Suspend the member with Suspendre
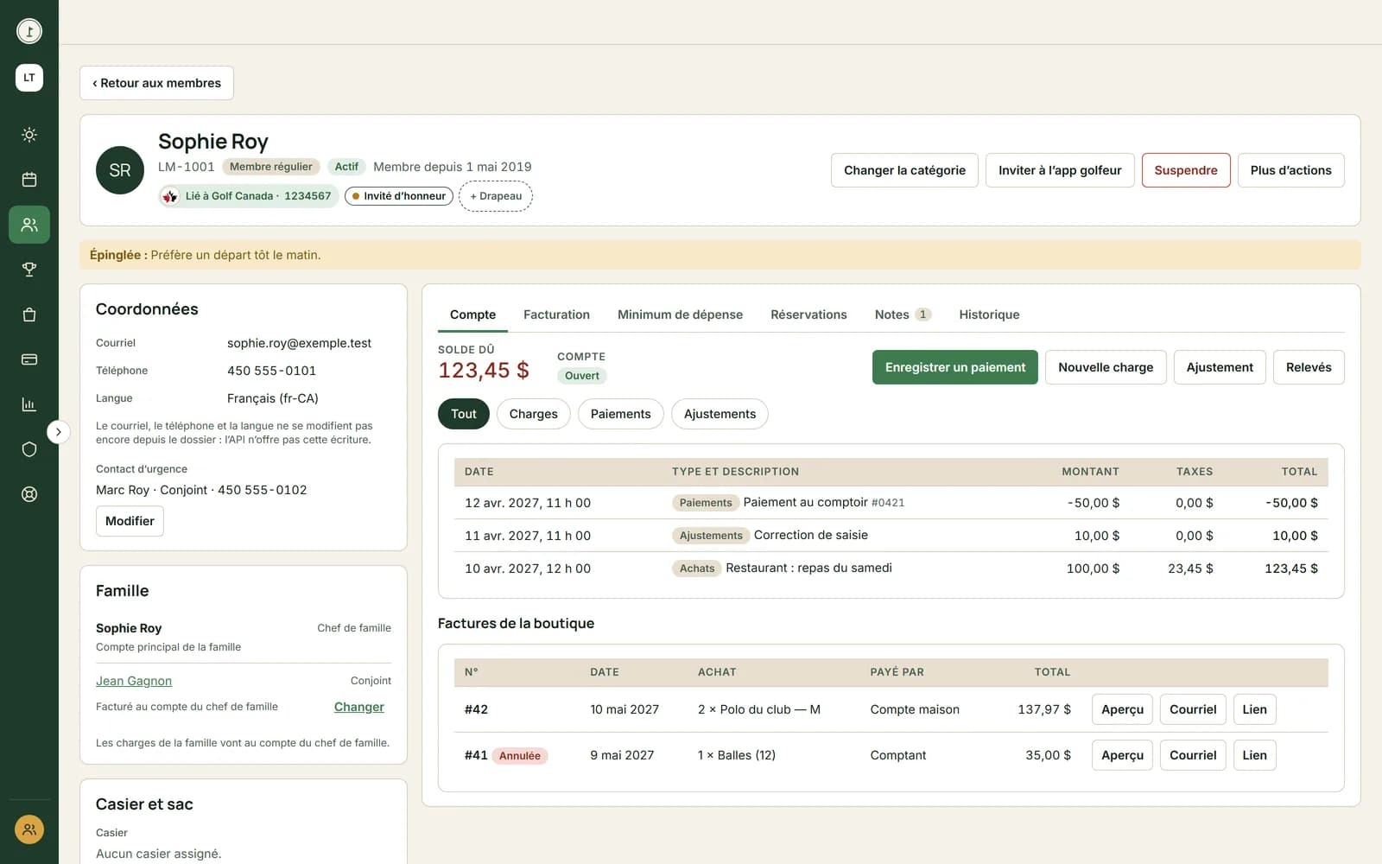 (x=1186, y=170)
